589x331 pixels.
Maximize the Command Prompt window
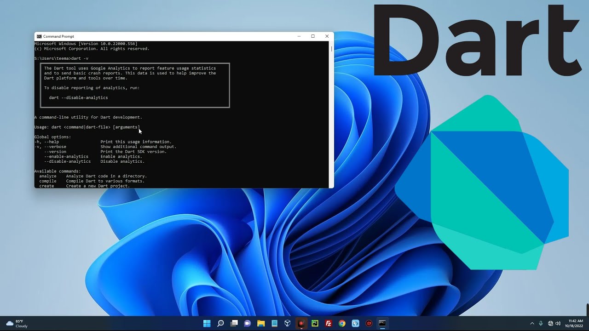(313, 36)
